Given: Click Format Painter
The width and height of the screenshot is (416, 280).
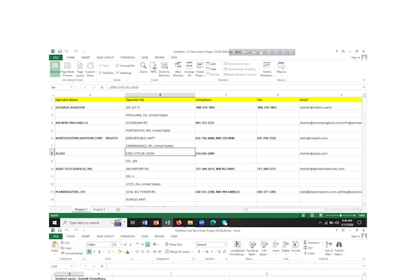Looking at the screenshot, I should (72, 253).
